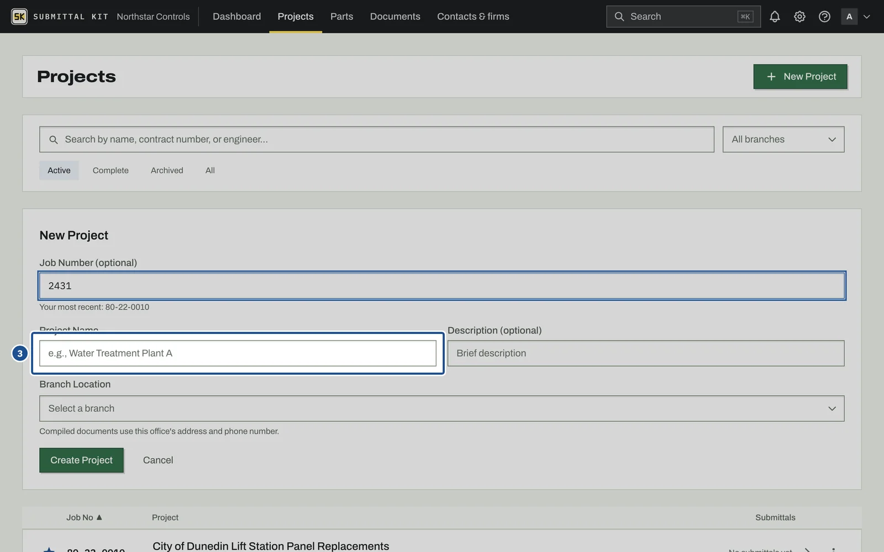Expand the account menu chevron

point(866,17)
